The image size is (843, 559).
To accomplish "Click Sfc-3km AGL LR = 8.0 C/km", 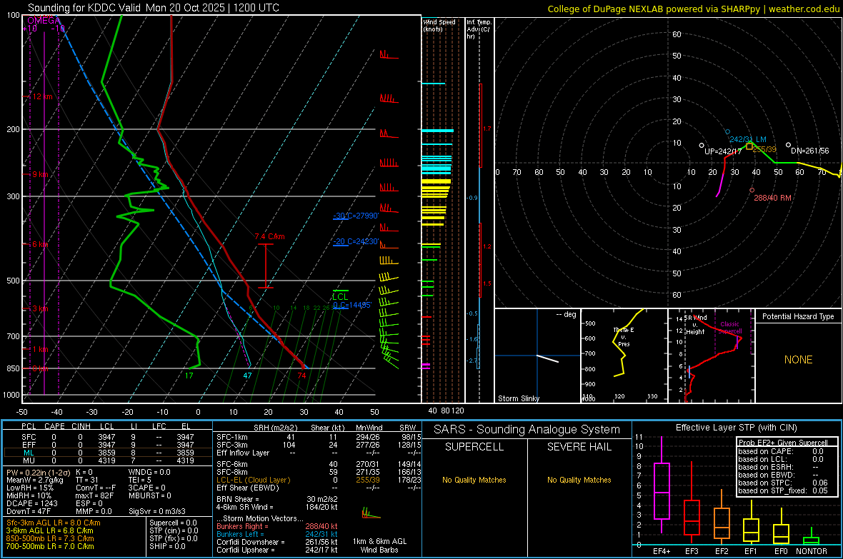I will (54, 523).
